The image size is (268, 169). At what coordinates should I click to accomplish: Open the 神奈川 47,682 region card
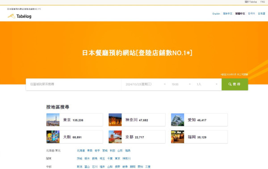click(x=137, y=120)
